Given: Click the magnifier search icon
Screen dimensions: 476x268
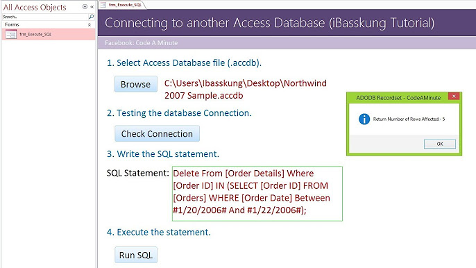Looking at the screenshot, I should [x=91, y=17].
